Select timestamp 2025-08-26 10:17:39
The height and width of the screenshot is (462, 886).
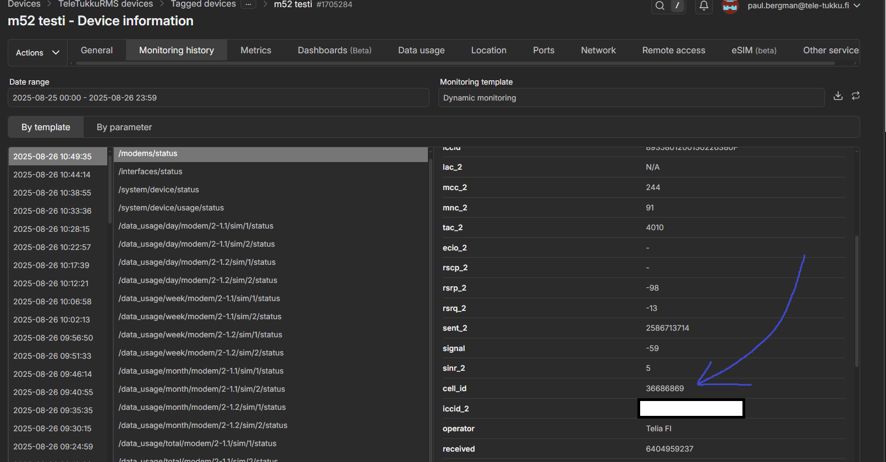pos(58,265)
